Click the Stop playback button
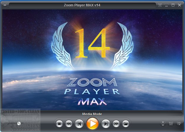The height and width of the screenshot is (132, 185). (x=59, y=123)
